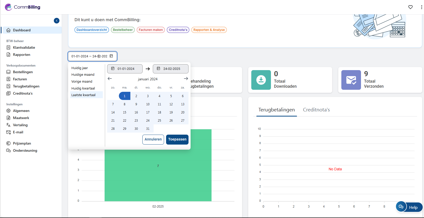
Task: Collapse the sidebar with the chevron button
Action: (57, 21)
